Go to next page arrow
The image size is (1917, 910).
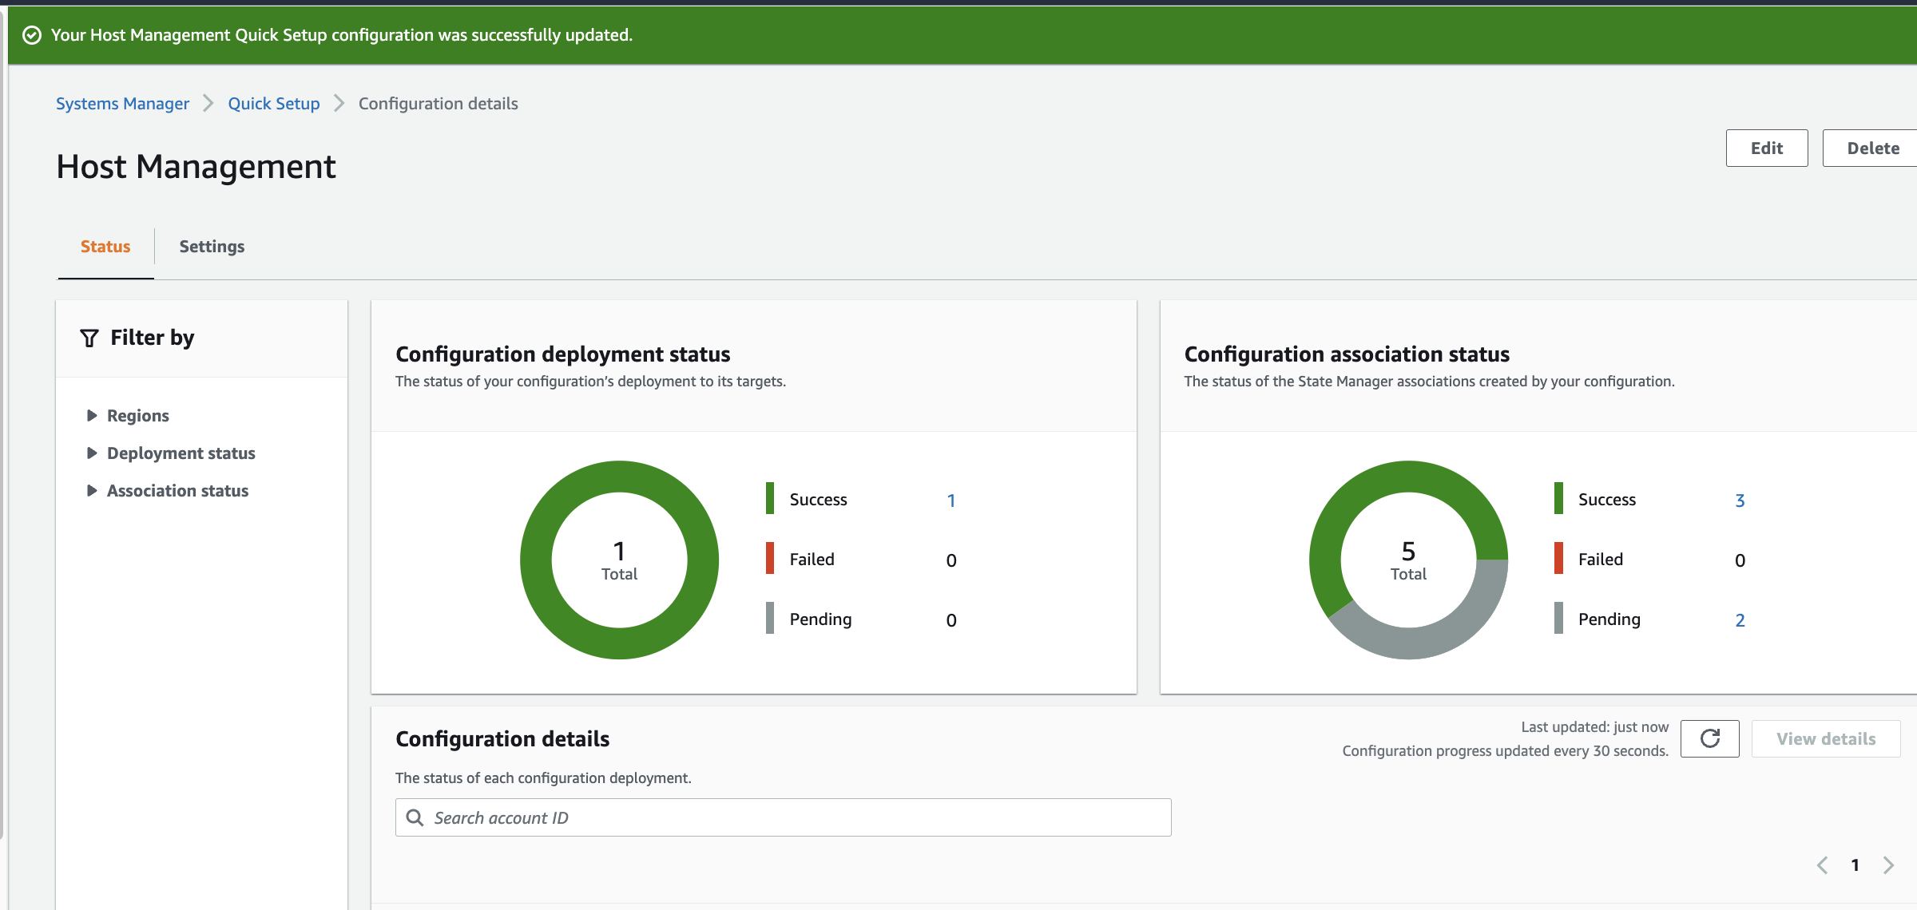point(1888,865)
